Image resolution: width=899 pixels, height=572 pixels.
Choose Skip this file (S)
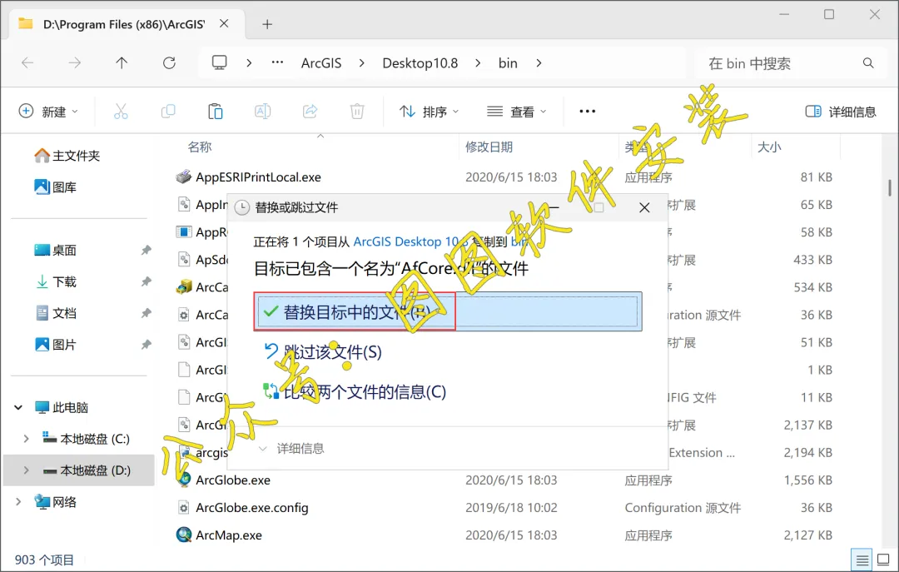(323, 351)
